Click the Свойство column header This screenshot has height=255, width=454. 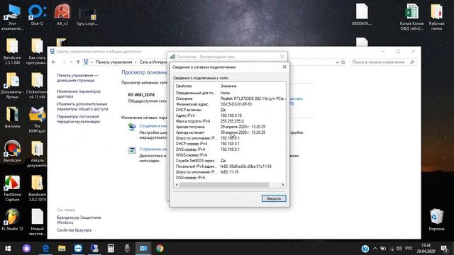[196, 86]
